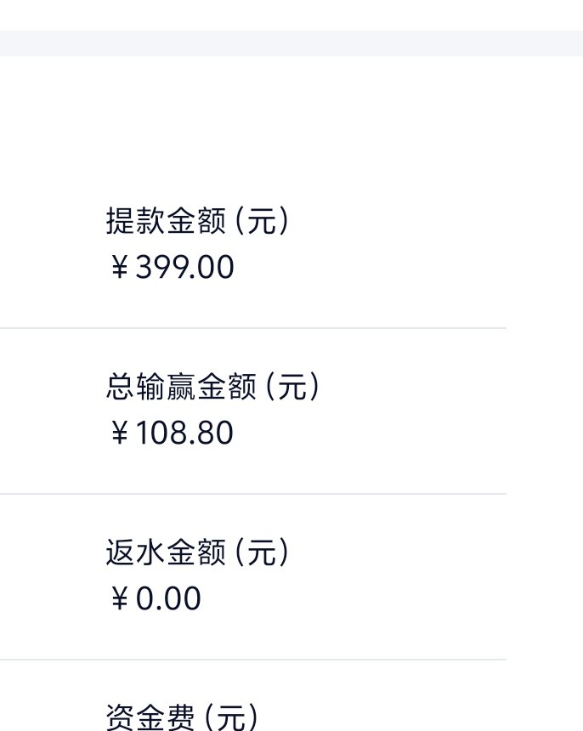Screen dimensions: 583x731
Task: Click the 返水金额 (元) label
Action: click(197, 552)
